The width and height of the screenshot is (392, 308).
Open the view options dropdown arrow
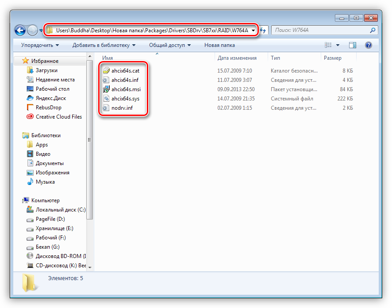(x=338, y=45)
